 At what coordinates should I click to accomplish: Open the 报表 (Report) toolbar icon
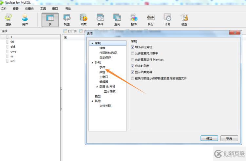pos(134,20)
